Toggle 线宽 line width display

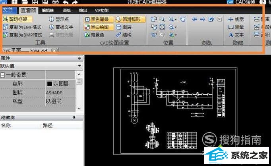(x=236, y=19)
